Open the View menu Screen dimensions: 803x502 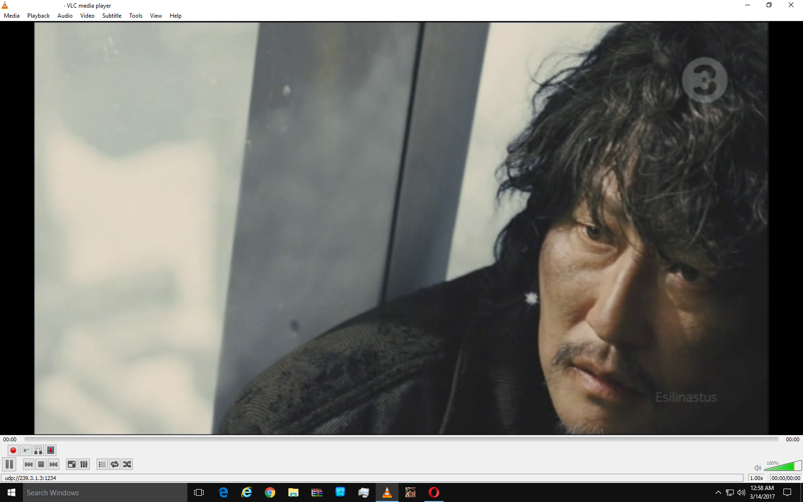point(156,16)
